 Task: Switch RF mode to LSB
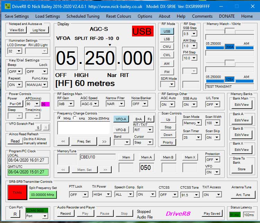167,39
